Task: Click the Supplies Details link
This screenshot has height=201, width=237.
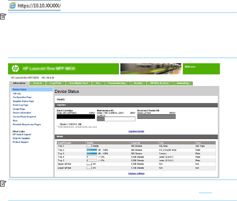Action: (136, 131)
